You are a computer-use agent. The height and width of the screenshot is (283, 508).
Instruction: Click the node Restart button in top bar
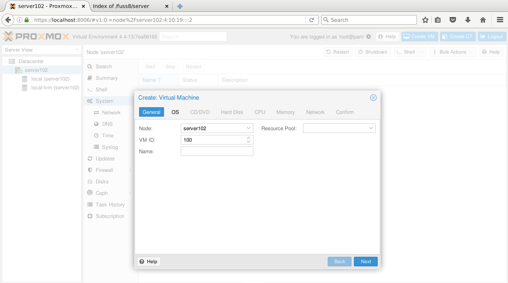[338, 52]
